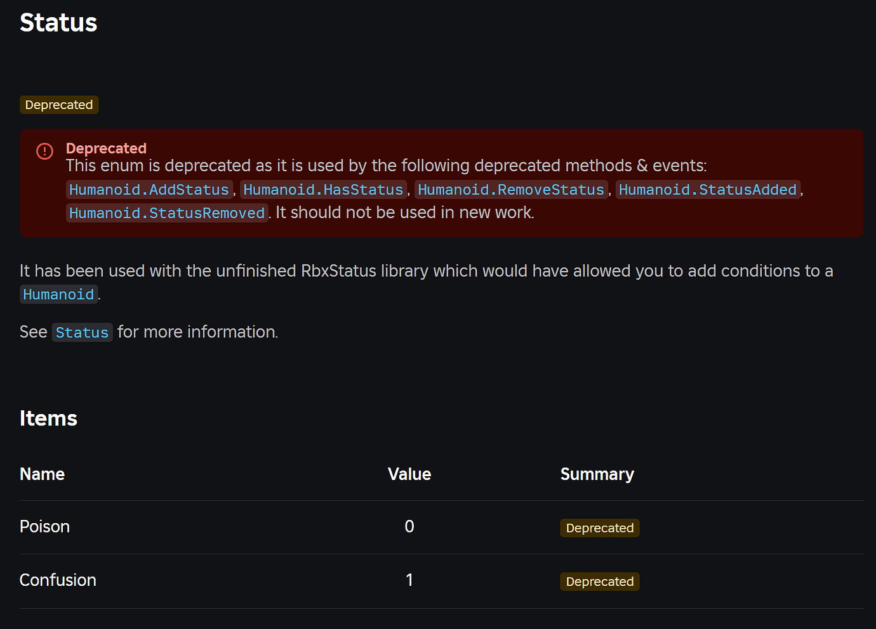Click the red alert exclamation icon
The height and width of the screenshot is (629, 876).
[x=44, y=151]
